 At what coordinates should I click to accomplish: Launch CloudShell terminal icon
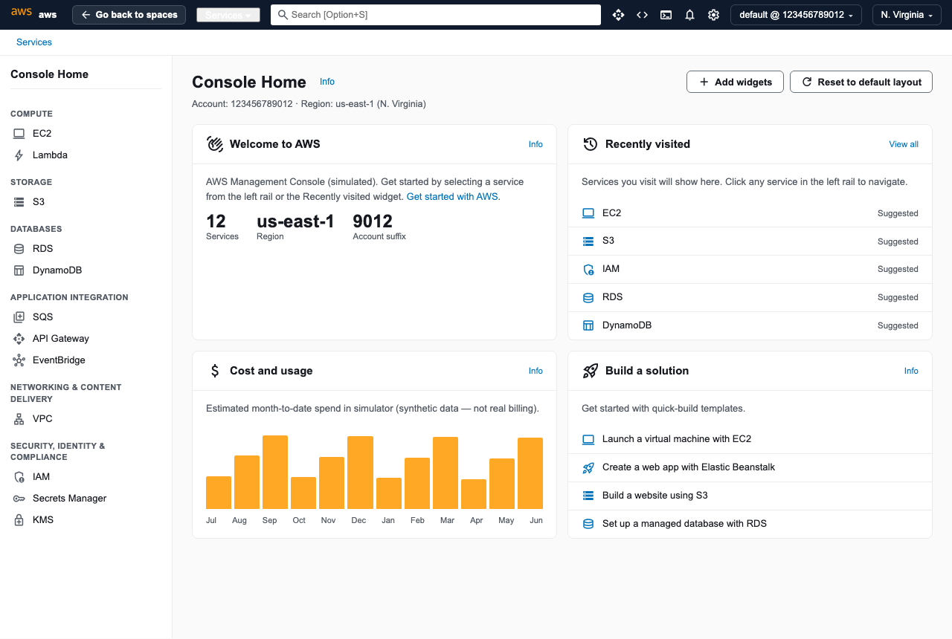[x=666, y=15]
